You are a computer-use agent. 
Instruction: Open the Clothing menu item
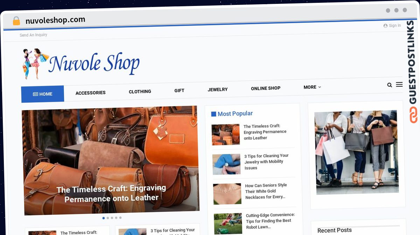click(x=140, y=91)
